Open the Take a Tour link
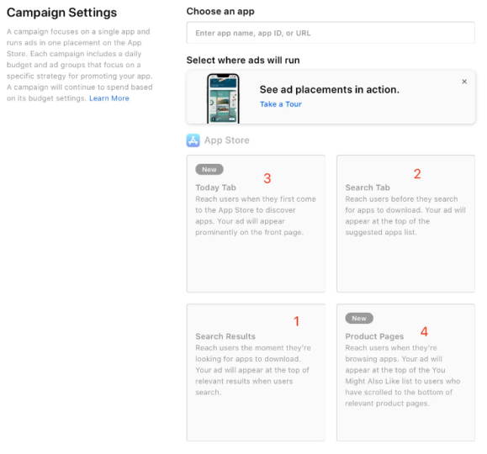This screenshot has width=487, height=454. pyautogui.click(x=281, y=104)
